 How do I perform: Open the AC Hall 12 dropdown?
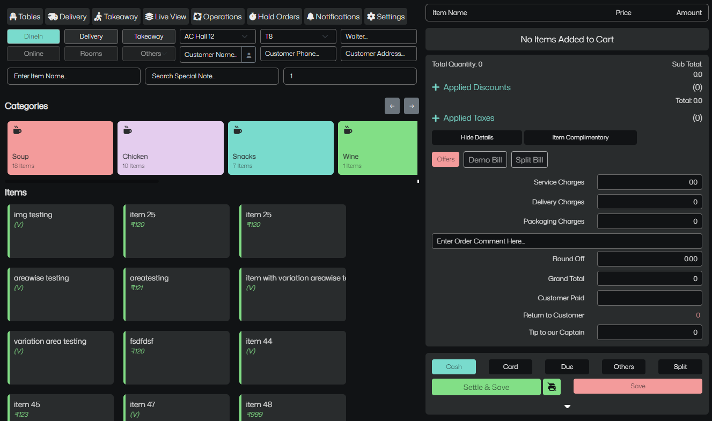click(x=216, y=36)
